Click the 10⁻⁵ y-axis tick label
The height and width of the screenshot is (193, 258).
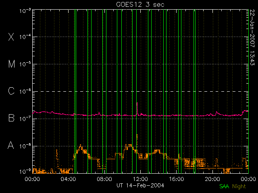click(x=25, y=64)
